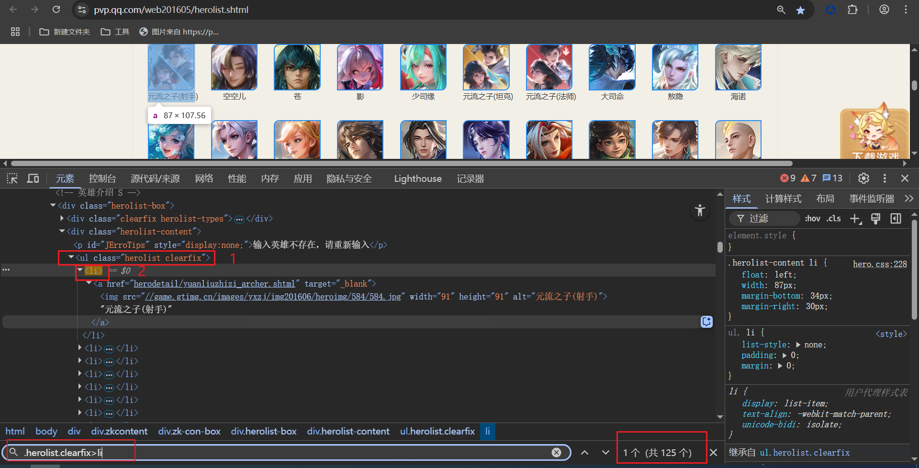Click the DevTools search input field
Viewport: 919px width, 468px height.
(287, 452)
